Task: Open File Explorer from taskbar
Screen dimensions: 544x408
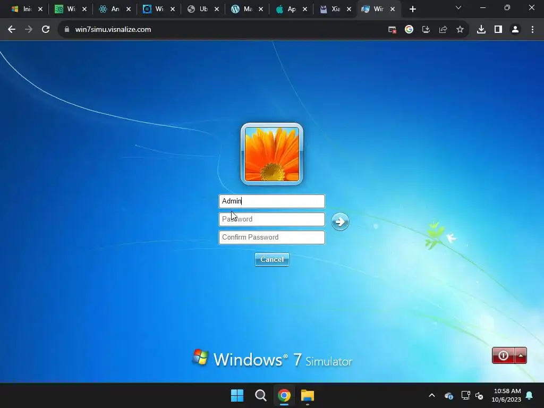Action: pyautogui.click(x=308, y=395)
